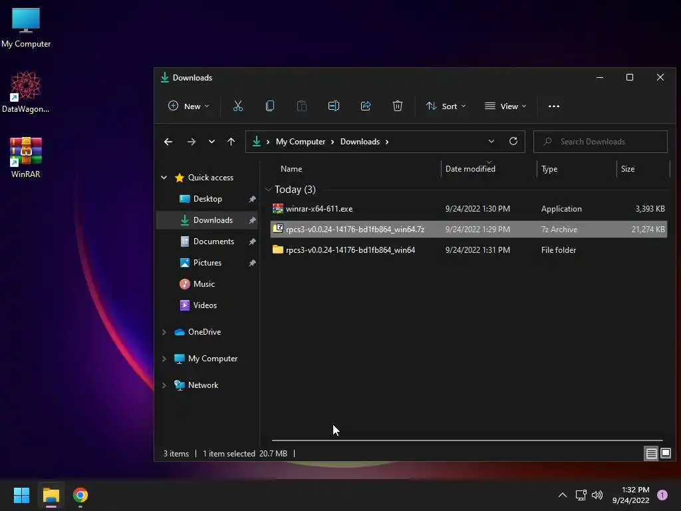681x511 pixels.
Task: Click Downloads in the address breadcrumb
Action: click(360, 142)
